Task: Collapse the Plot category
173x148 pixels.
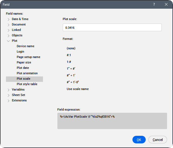Action: [x=9, y=41]
